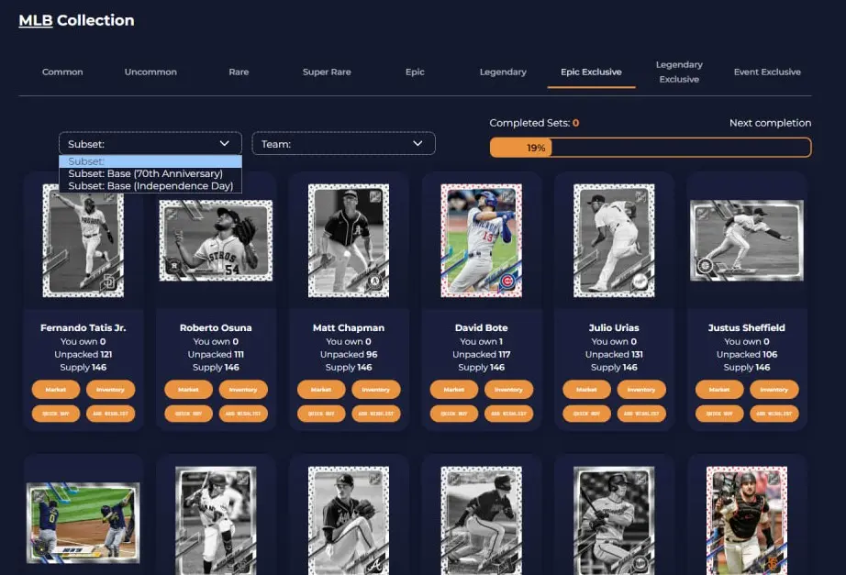The height and width of the screenshot is (575, 846).
Task: Open the Event Exclusive tab
Action: (x=767, y=72)
